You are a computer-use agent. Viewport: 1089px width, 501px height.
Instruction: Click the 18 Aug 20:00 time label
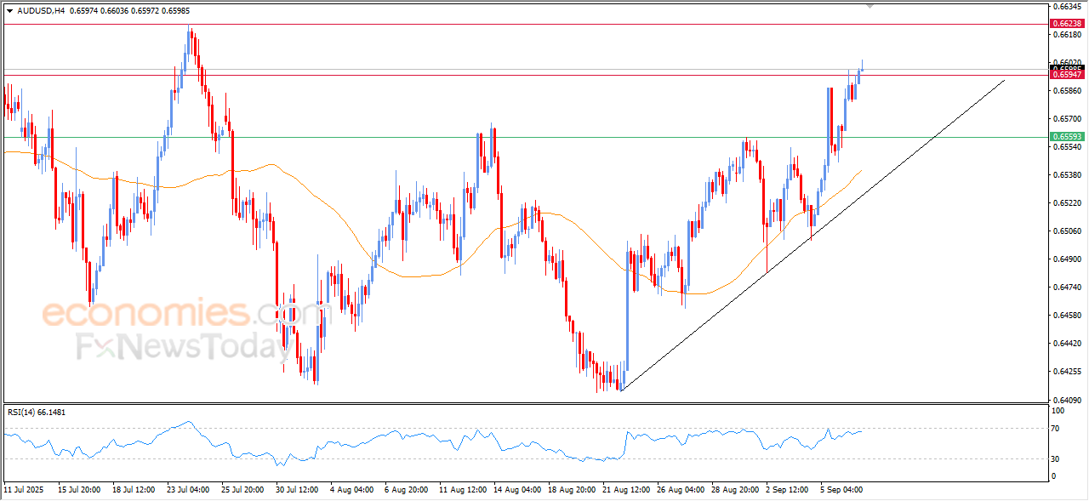pos(571,490)
